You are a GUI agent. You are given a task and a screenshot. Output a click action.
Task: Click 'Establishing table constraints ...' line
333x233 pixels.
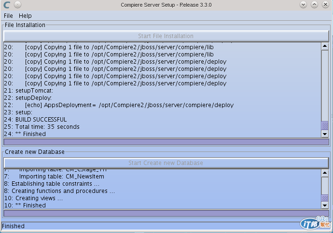(x=52, y=184)
